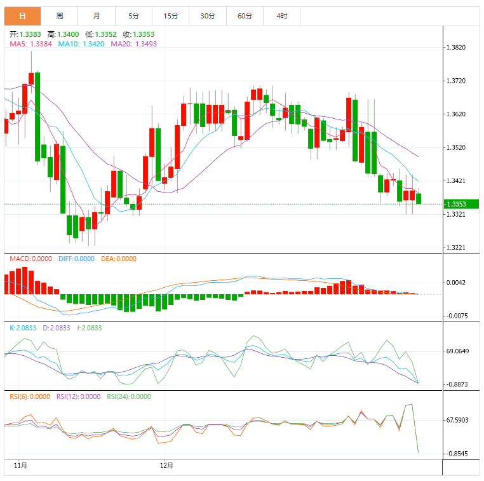Click the D: 2.0833 indicator label
This screenshot has height=481, width=484.
tap(56, 328)
